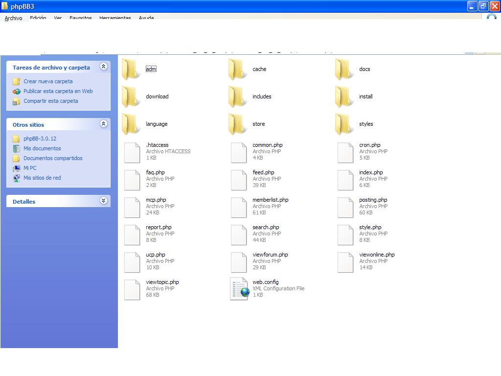This screenshot has width=501, height=376.
Task: Select the docs folder icon
Action: click(345, 69)
